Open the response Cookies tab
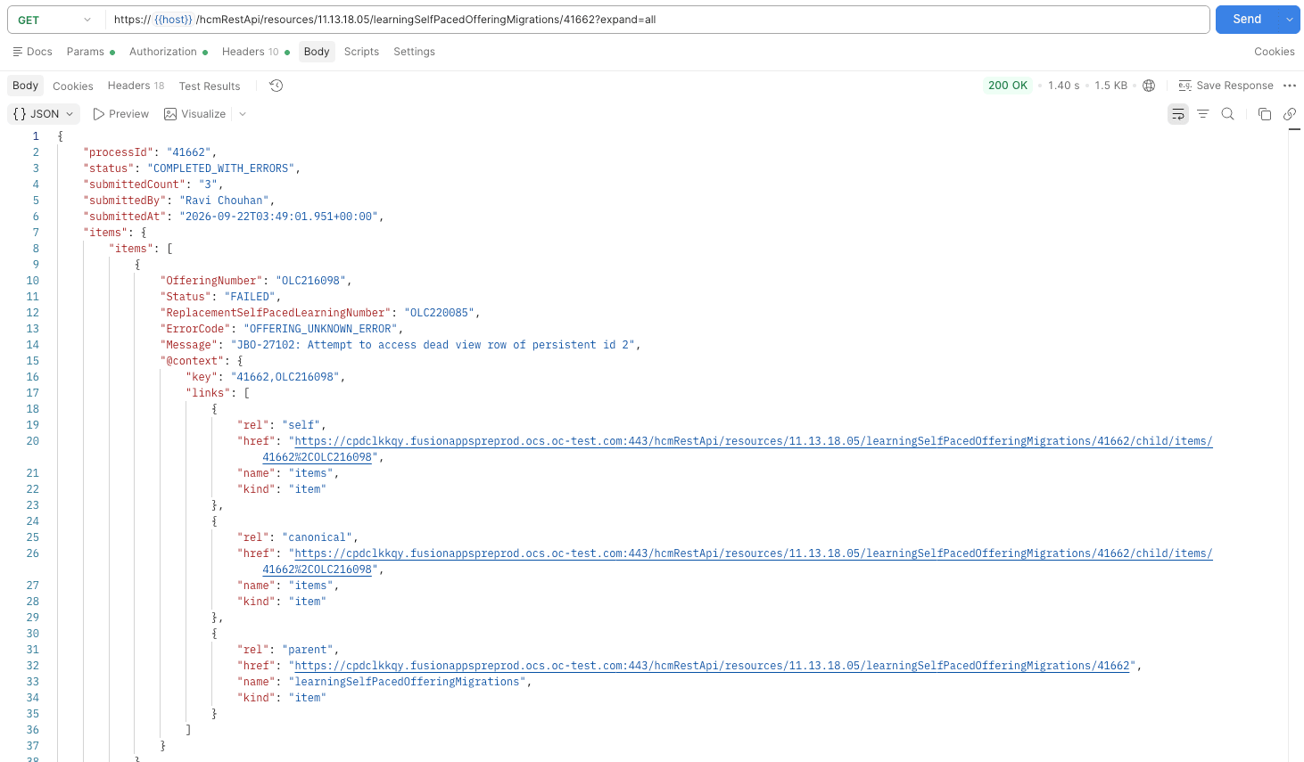Image resolution: width=1304 pixels, height=762 pixels. 72,86
